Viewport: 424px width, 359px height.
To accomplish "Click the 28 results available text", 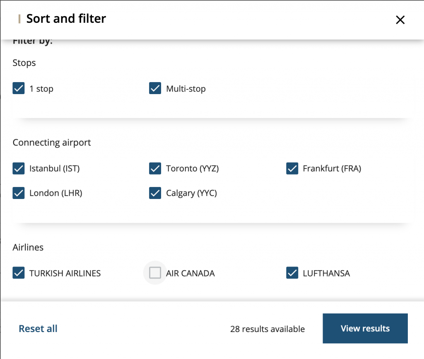I will click(267, 329).
